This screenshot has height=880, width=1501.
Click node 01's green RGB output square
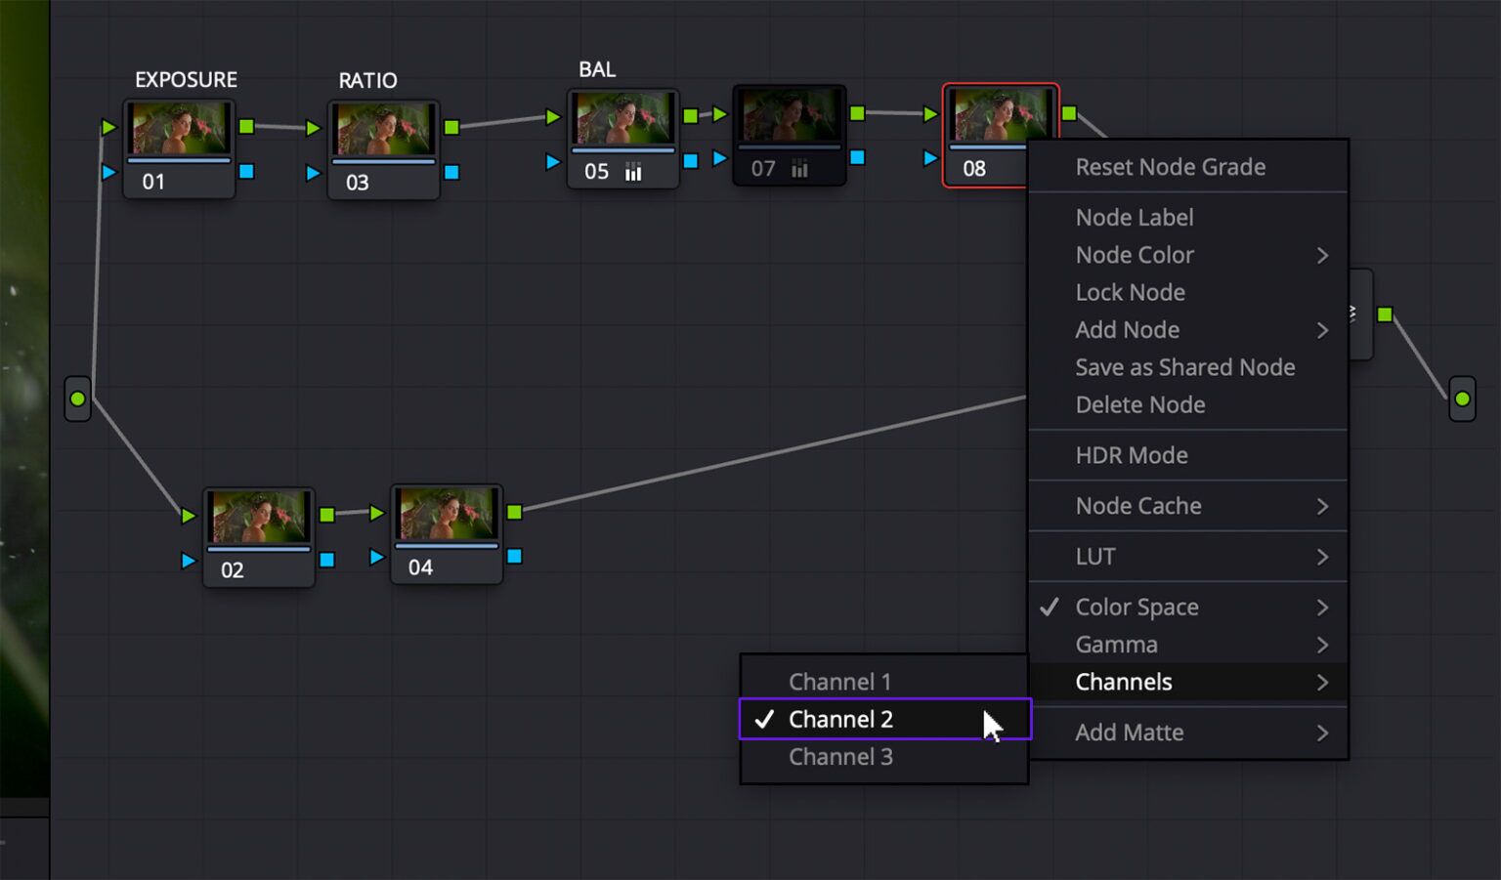click(x=244, y=125)
